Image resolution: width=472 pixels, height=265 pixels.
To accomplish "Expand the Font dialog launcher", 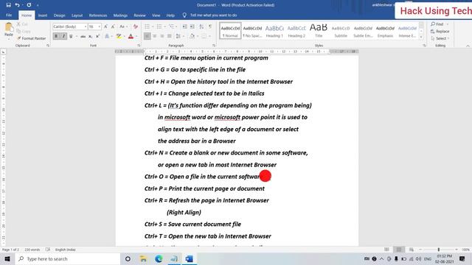I will point(139,46).
